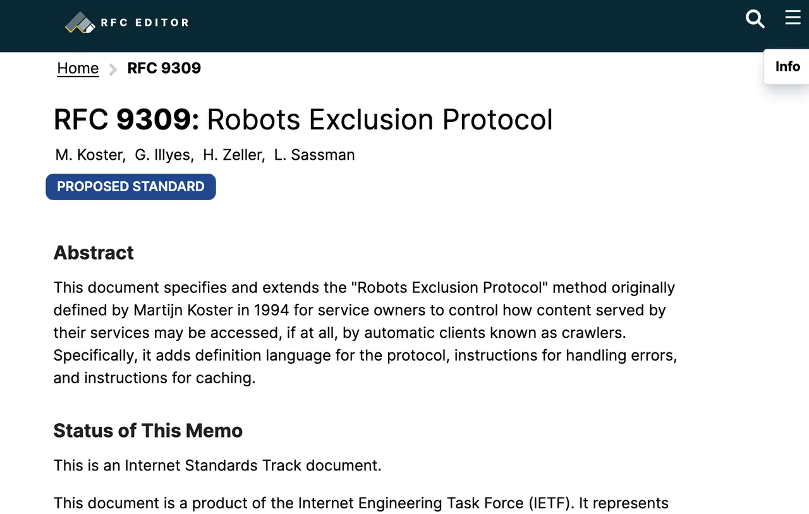The height and width of the screenshot is (514, 809).
Task: Click empty area of the dark header bar
Action: [x=442, y=25]
